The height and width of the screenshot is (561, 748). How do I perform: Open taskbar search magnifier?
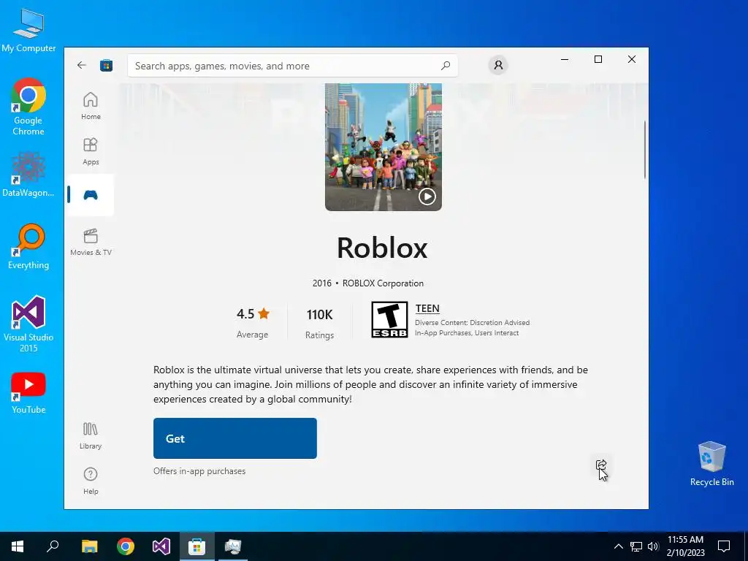point(53,546)
